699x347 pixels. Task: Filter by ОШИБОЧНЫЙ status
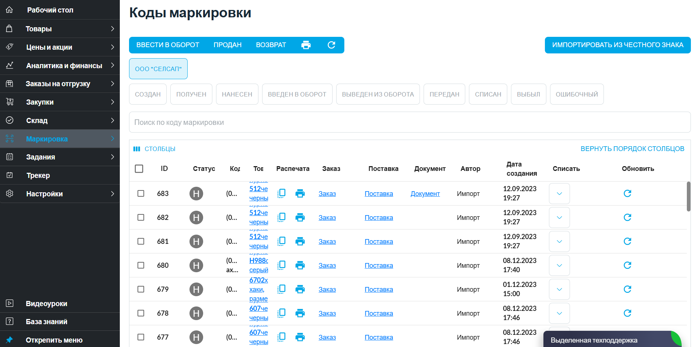(577, 94)
